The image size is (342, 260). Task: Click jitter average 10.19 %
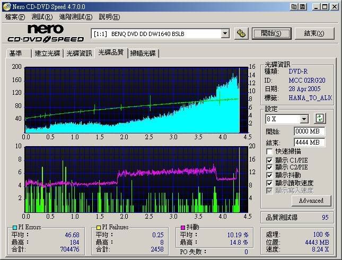(238, 235)
